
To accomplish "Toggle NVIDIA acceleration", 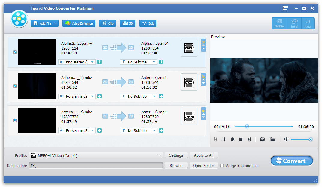I will 279,23.
